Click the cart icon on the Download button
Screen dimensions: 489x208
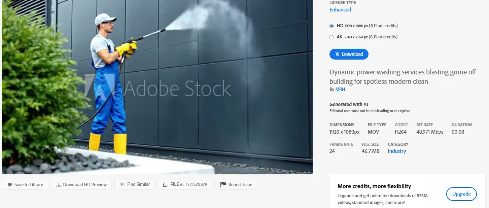click(337, 54)
